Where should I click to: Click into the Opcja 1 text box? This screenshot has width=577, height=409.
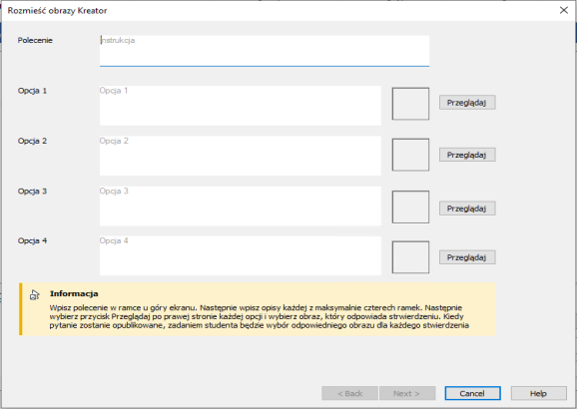click(241, 106)
